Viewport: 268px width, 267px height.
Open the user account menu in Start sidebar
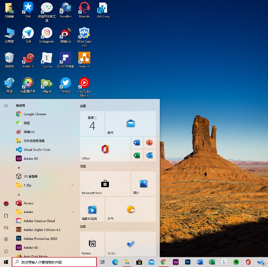coord(5,204)
